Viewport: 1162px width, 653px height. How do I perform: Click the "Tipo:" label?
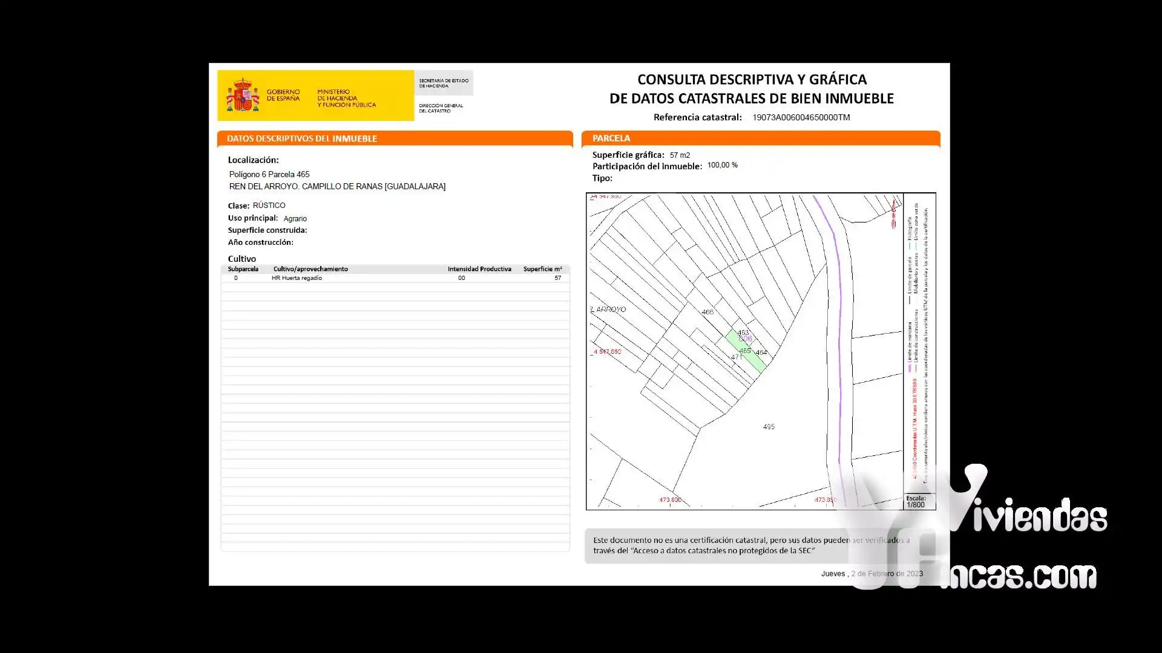[602, 178]
